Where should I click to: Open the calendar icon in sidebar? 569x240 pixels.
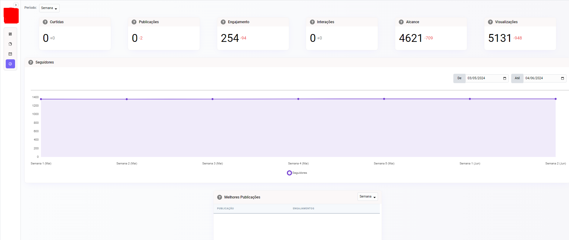(x=10, y=54)
